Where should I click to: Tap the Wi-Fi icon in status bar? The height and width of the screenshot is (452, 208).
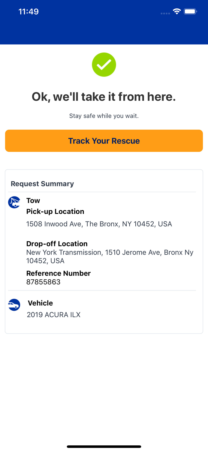click(x=176, y=11)
